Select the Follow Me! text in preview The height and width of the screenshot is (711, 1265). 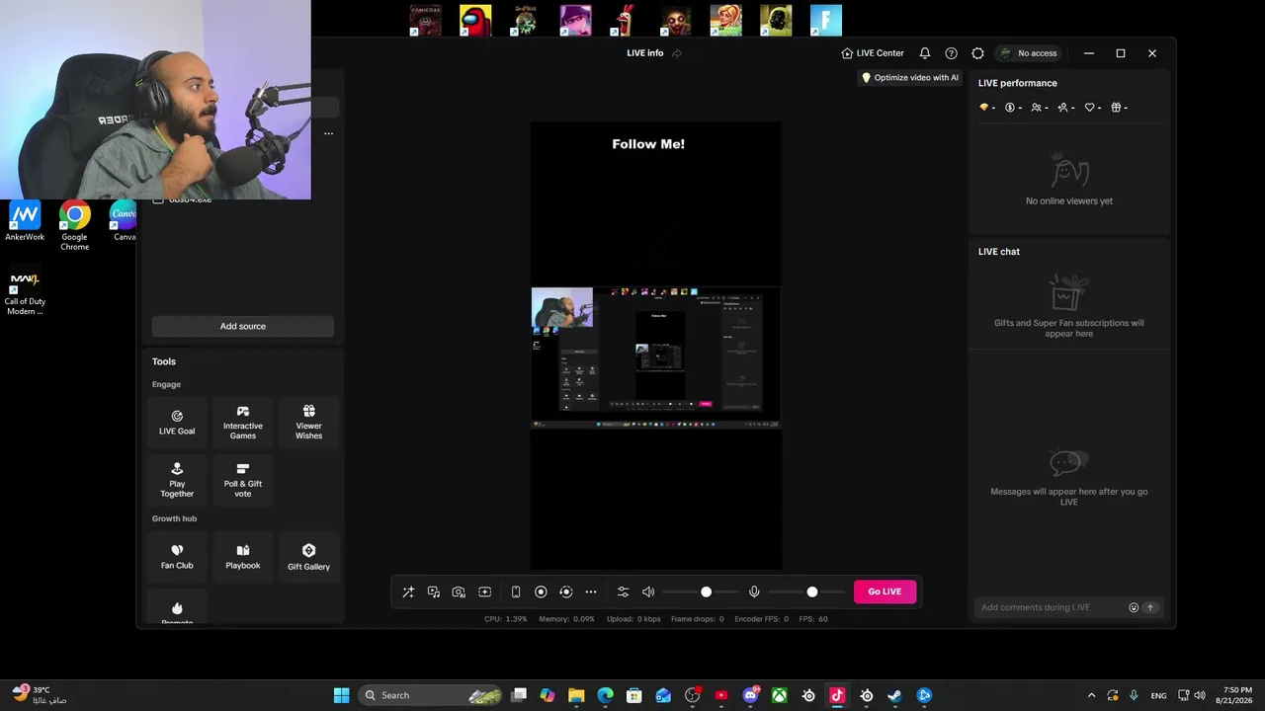tap(648, 144)
